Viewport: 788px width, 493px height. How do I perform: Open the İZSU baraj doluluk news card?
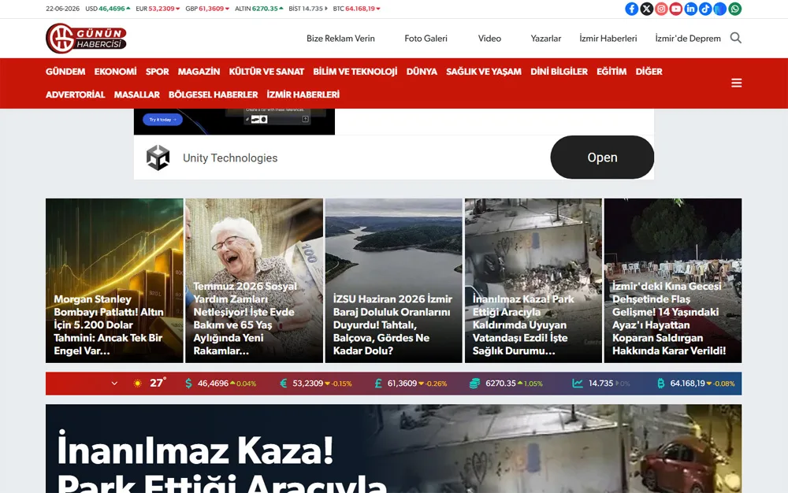point(393,280)
